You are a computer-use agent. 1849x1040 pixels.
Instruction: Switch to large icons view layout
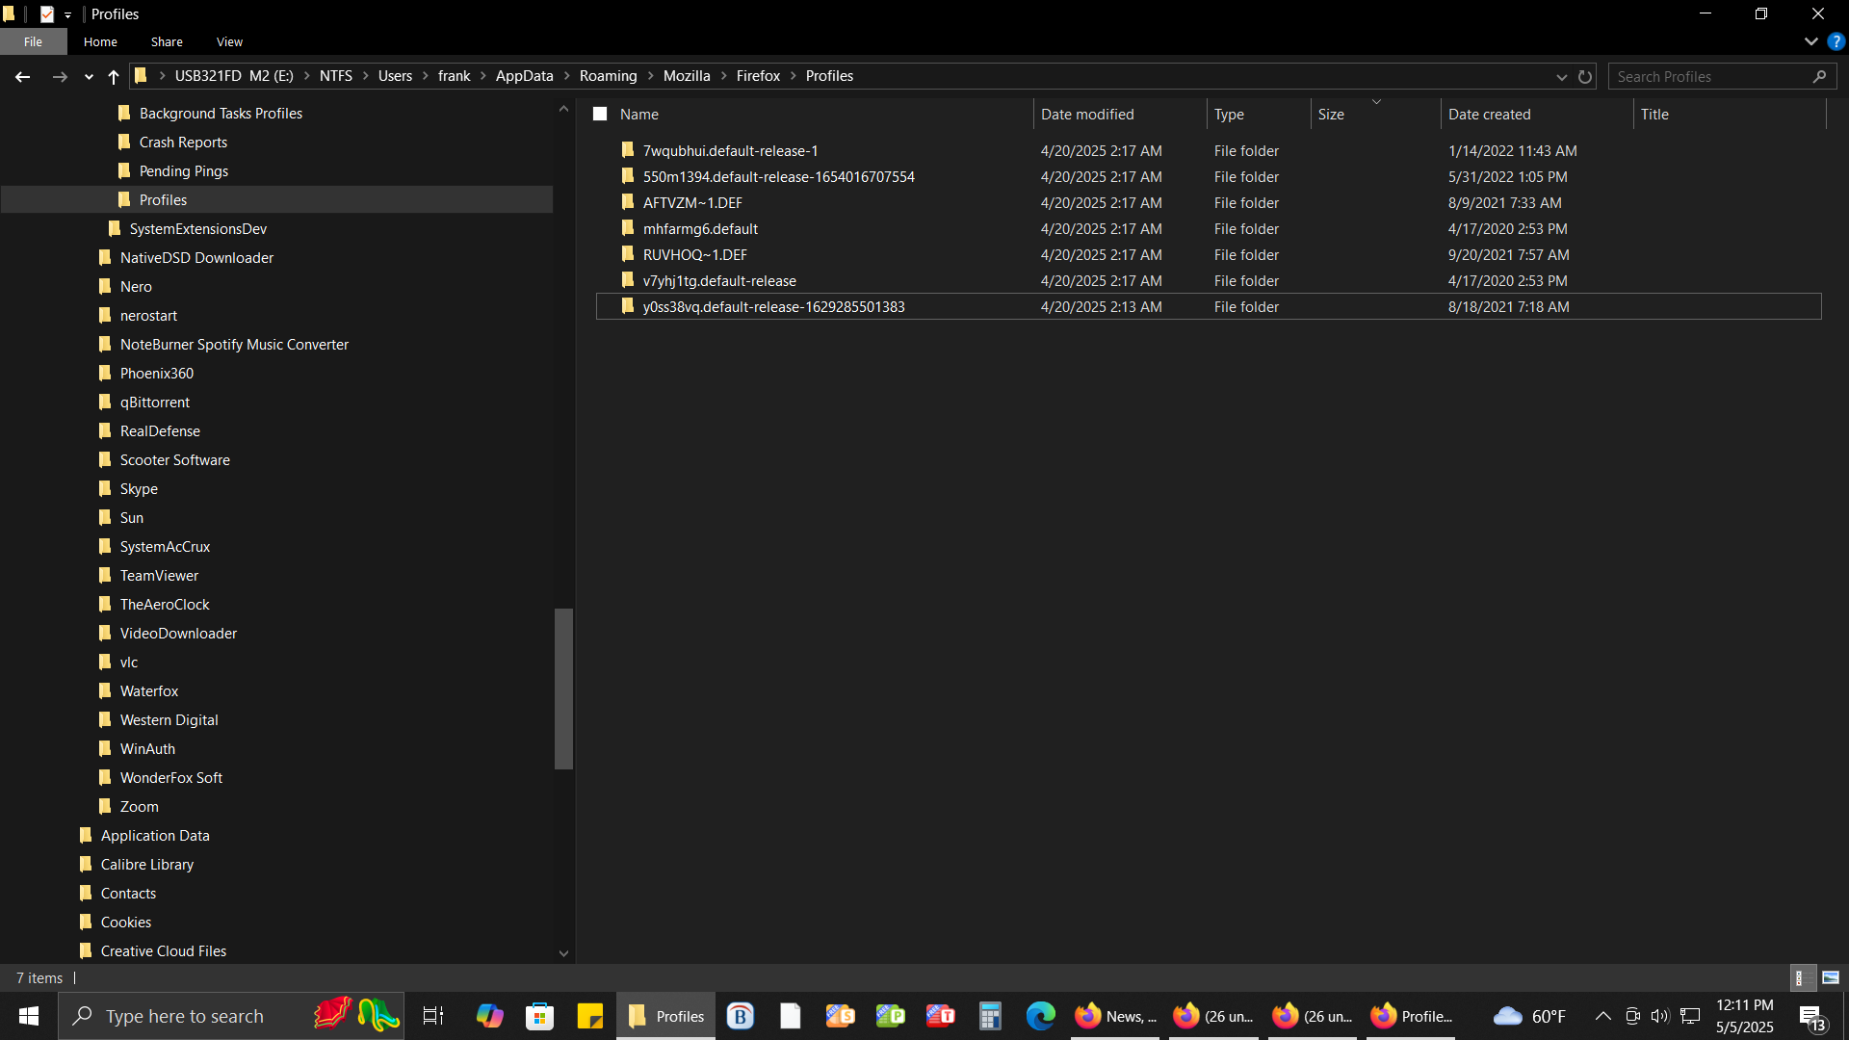tap(1831, 977)
